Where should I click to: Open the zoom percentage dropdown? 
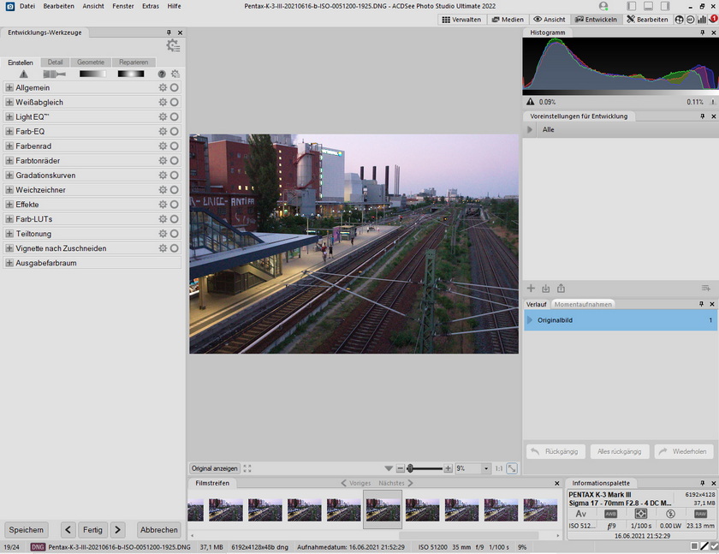point(487,468)
